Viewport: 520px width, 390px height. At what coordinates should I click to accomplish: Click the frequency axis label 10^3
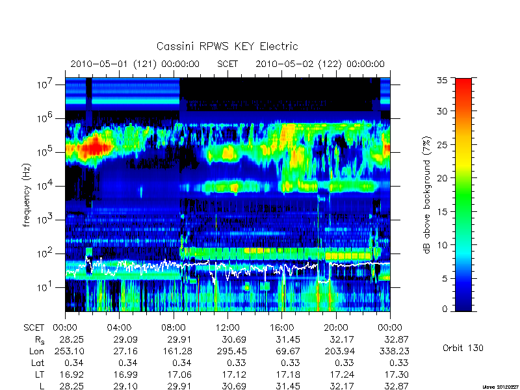tap(44, 220)
